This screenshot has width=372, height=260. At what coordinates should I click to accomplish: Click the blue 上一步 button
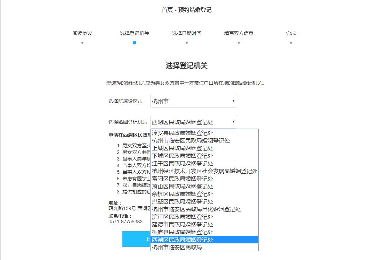[136, 239]
